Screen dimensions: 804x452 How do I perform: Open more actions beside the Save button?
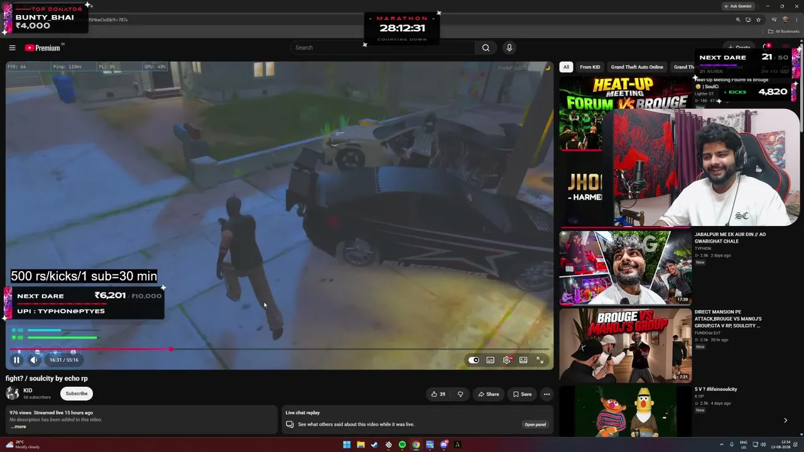546,394
